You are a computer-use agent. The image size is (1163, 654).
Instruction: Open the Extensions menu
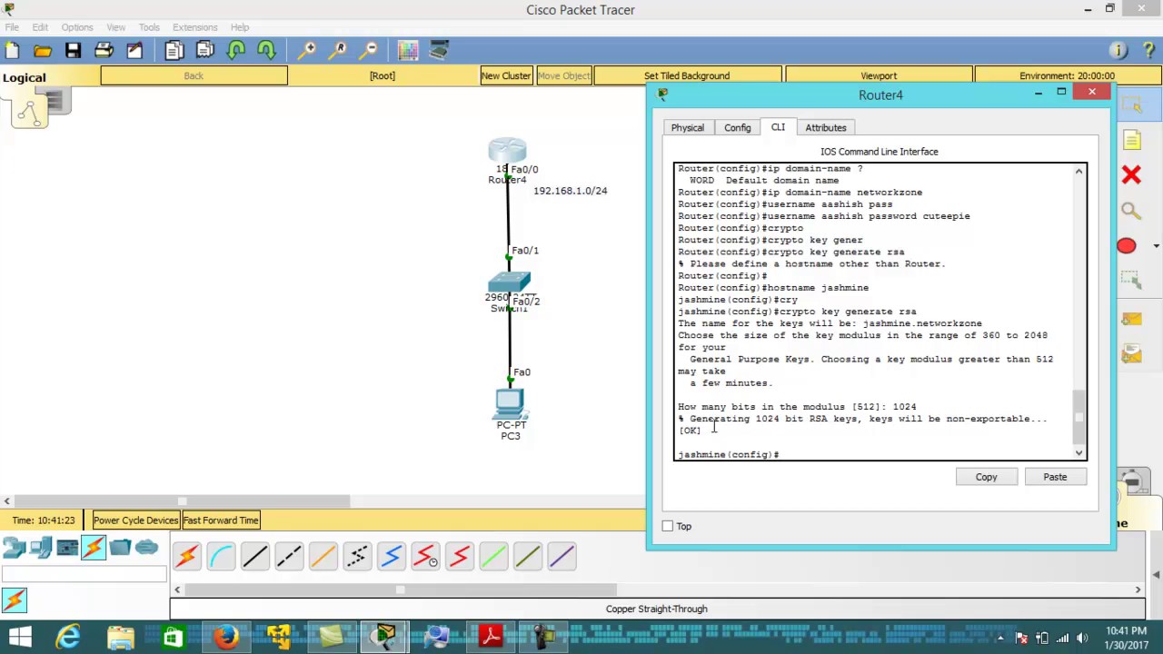coord(194,27)
